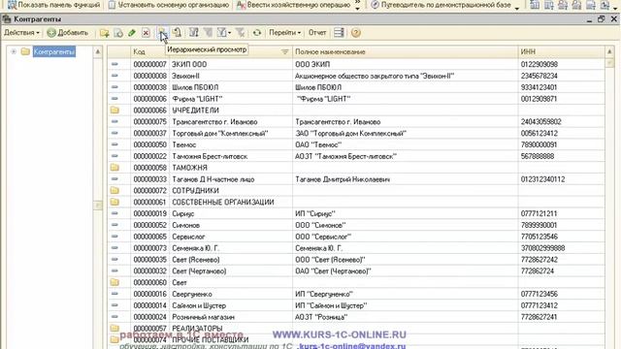Click folder icon of РЕАЛИЗАТОРЫ row
The height and width of the screenshot is (349, 621).
coord(114,328)
